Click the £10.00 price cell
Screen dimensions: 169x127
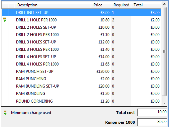101,27
